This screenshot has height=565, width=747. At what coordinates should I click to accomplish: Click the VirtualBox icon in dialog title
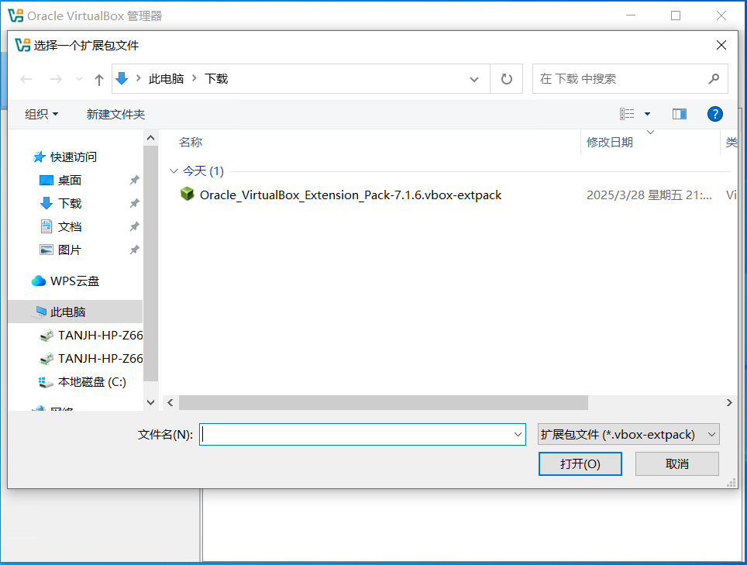click(22, 45)
